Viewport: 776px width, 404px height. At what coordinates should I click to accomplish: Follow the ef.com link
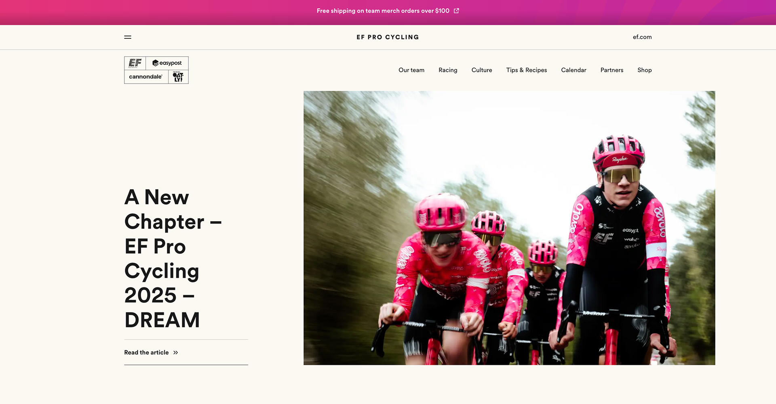[x=642, y=37]
